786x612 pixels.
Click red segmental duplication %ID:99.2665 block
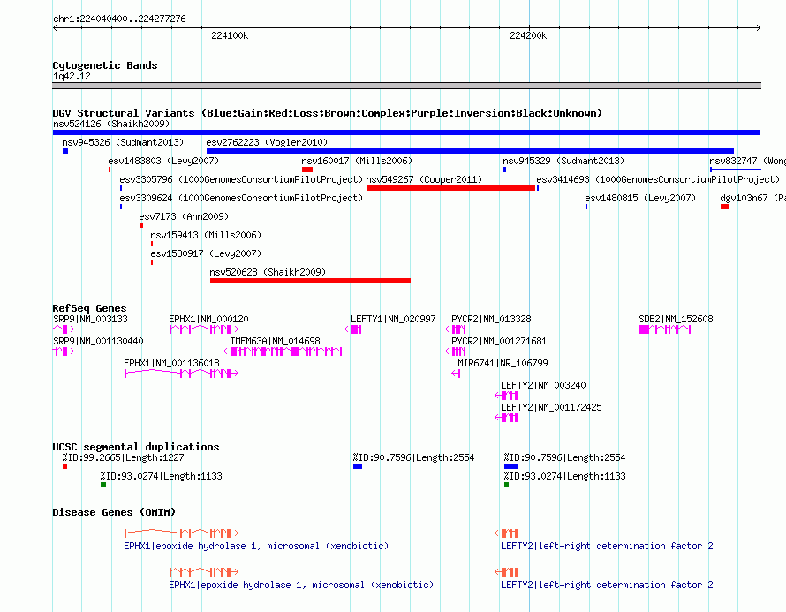click(64, 466)
